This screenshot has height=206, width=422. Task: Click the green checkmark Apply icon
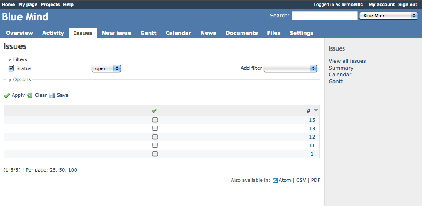click(x=7, y=96)
